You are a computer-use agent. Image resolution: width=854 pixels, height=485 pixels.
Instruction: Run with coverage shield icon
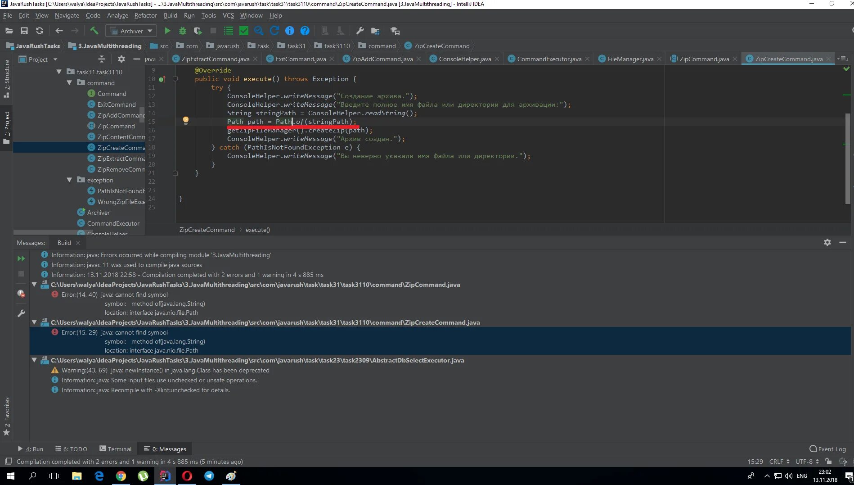[x=198, y=31]
